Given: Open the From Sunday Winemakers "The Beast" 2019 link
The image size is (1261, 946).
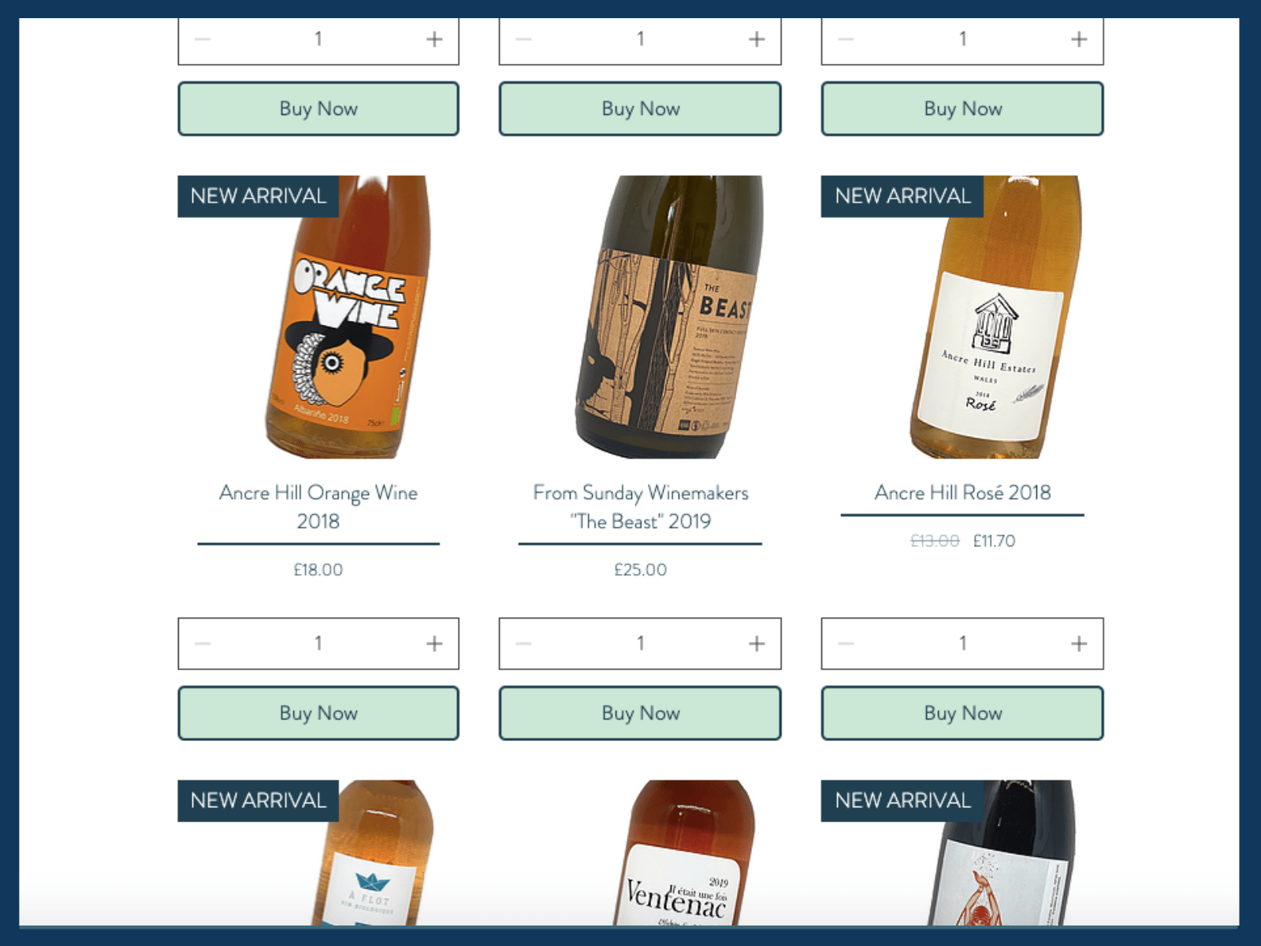Looking at the screenshot, I should pyautogui.click(x=640, y=507).
